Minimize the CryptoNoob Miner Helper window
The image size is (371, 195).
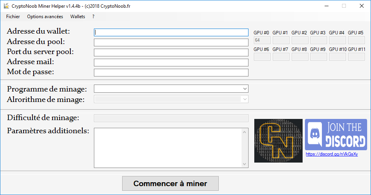point(327,6)
